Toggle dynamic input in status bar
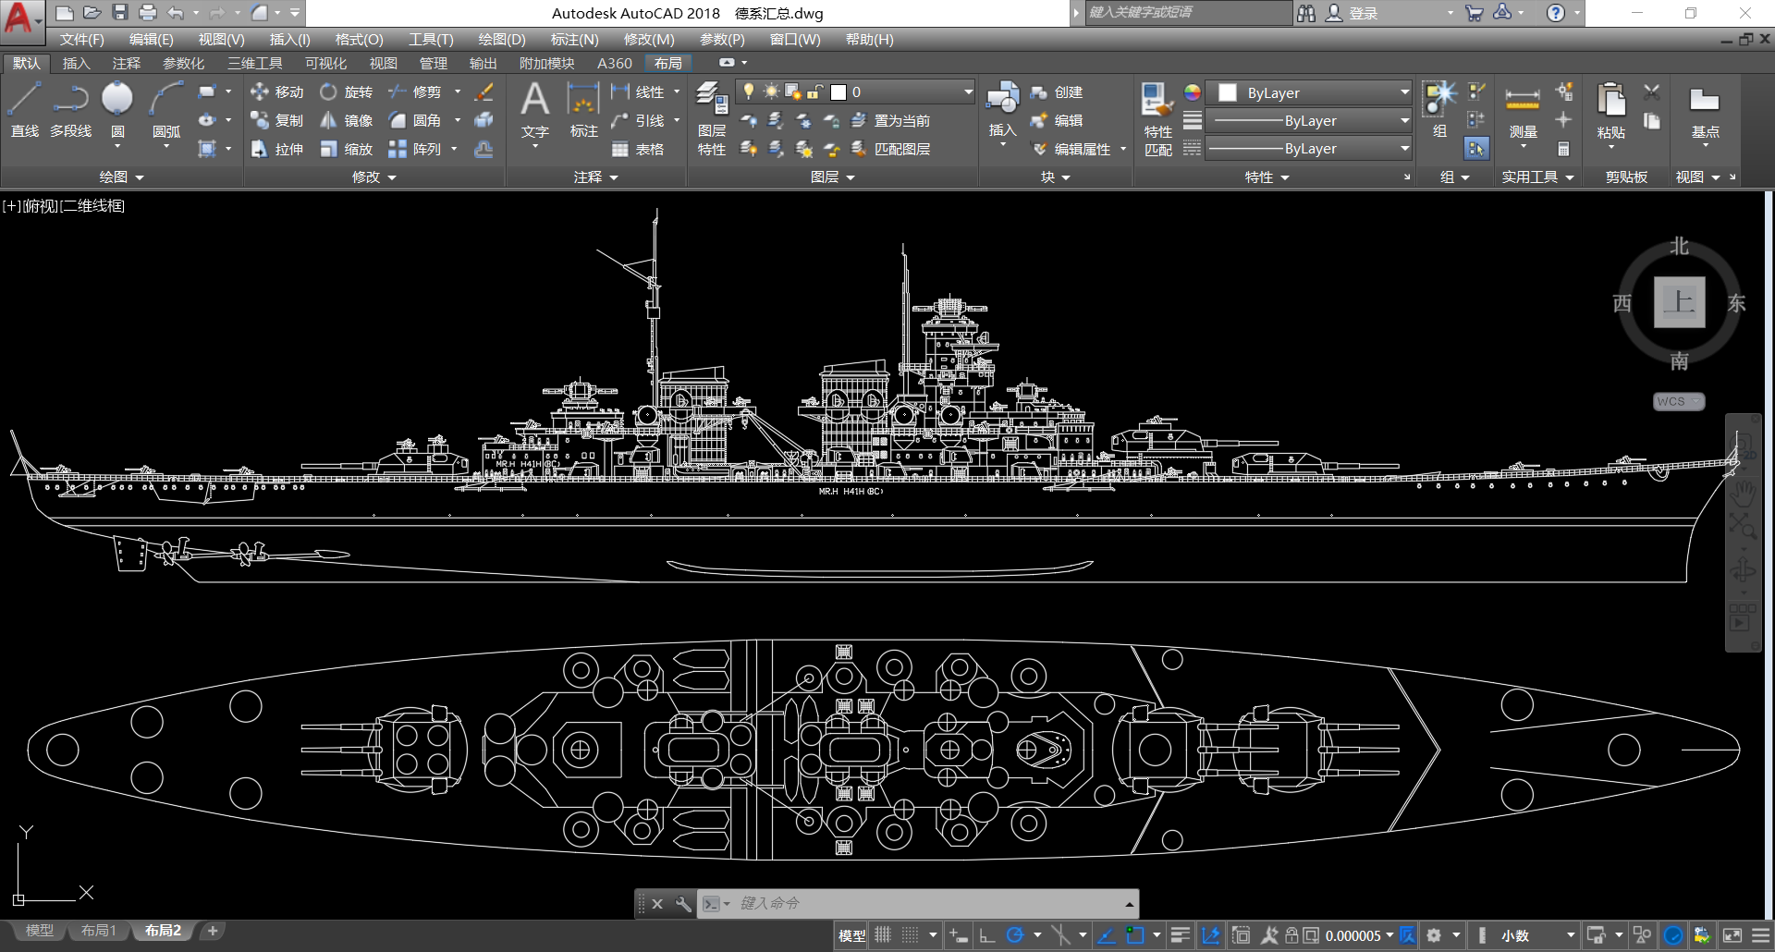The height and width of the screenshot is (952, 1775). 959,935
